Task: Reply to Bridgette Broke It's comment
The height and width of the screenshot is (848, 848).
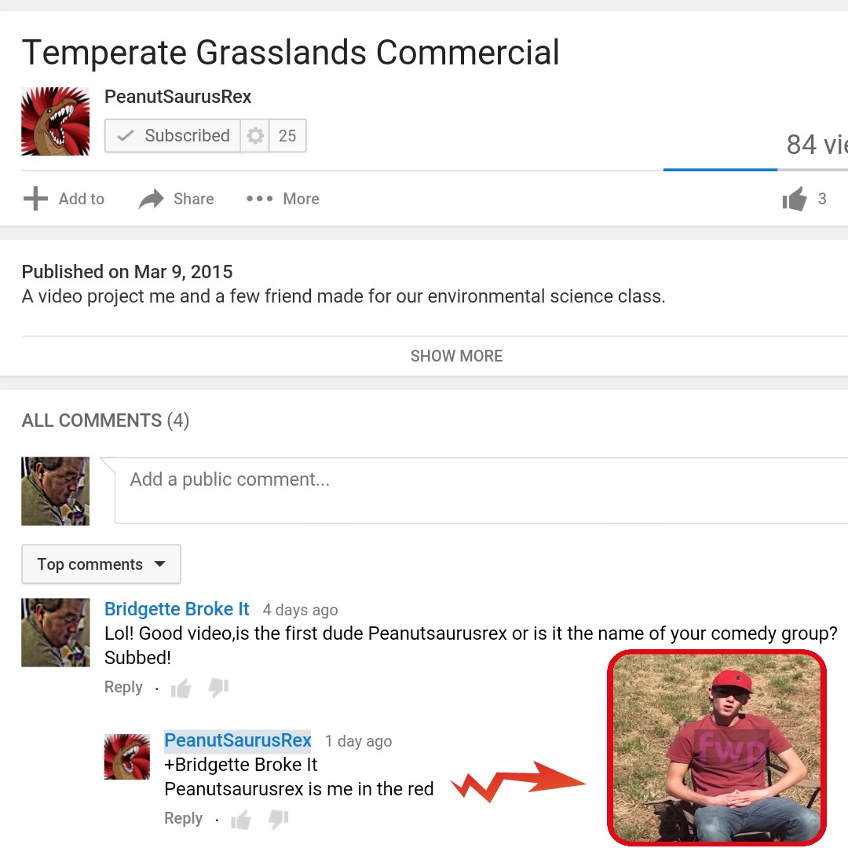Action: 123,687
